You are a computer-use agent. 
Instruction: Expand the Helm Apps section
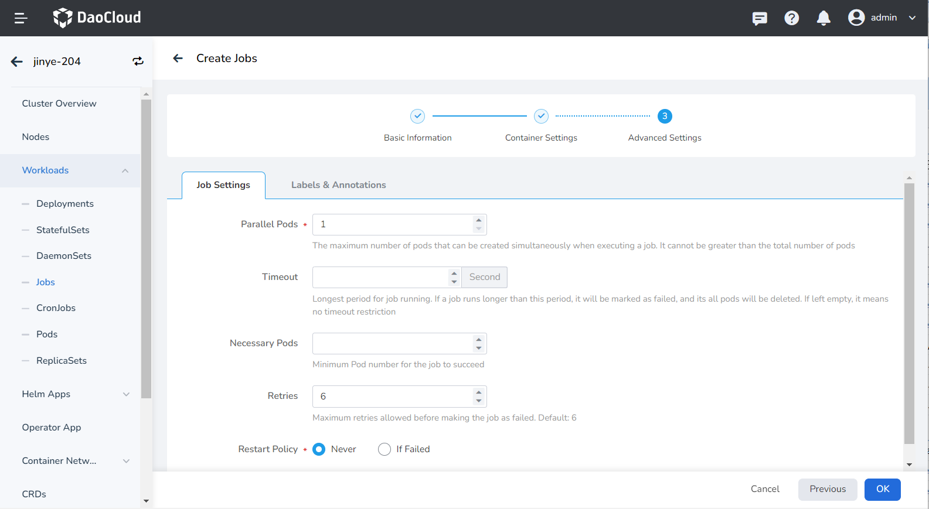126,394
